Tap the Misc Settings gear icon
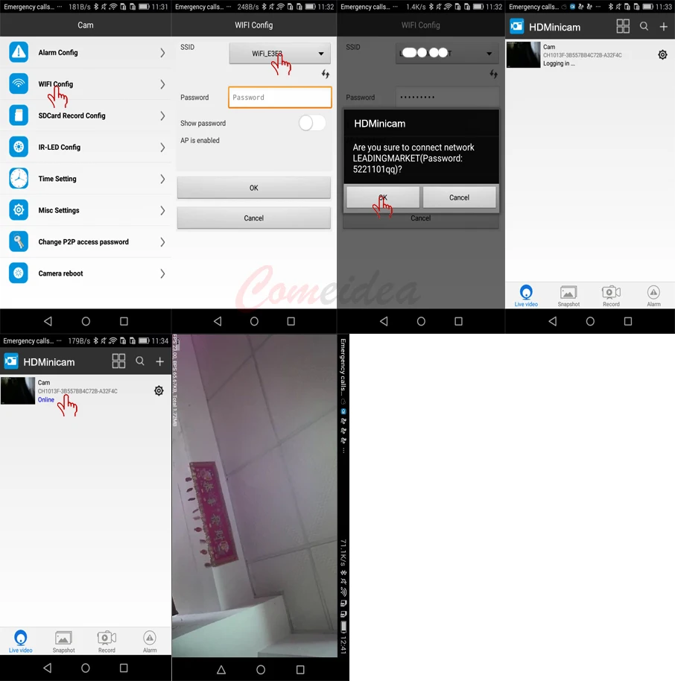Viewport: 675px width, 681px height. click(19, 210)
